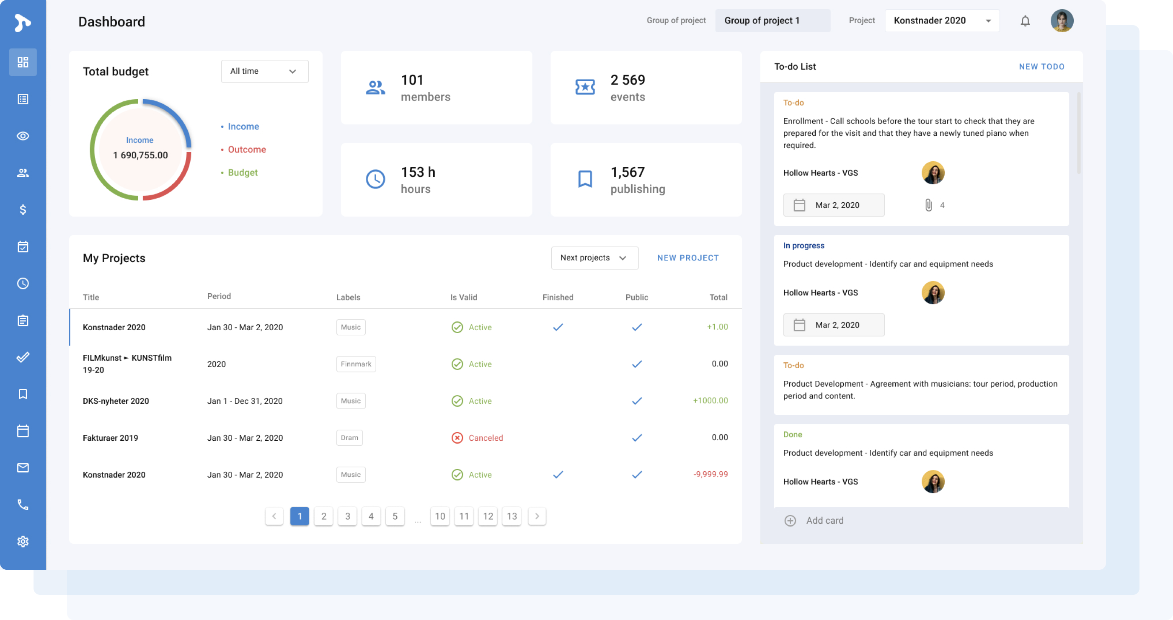
Task: Click the Finnmark label tag
Action: point(356,364)
